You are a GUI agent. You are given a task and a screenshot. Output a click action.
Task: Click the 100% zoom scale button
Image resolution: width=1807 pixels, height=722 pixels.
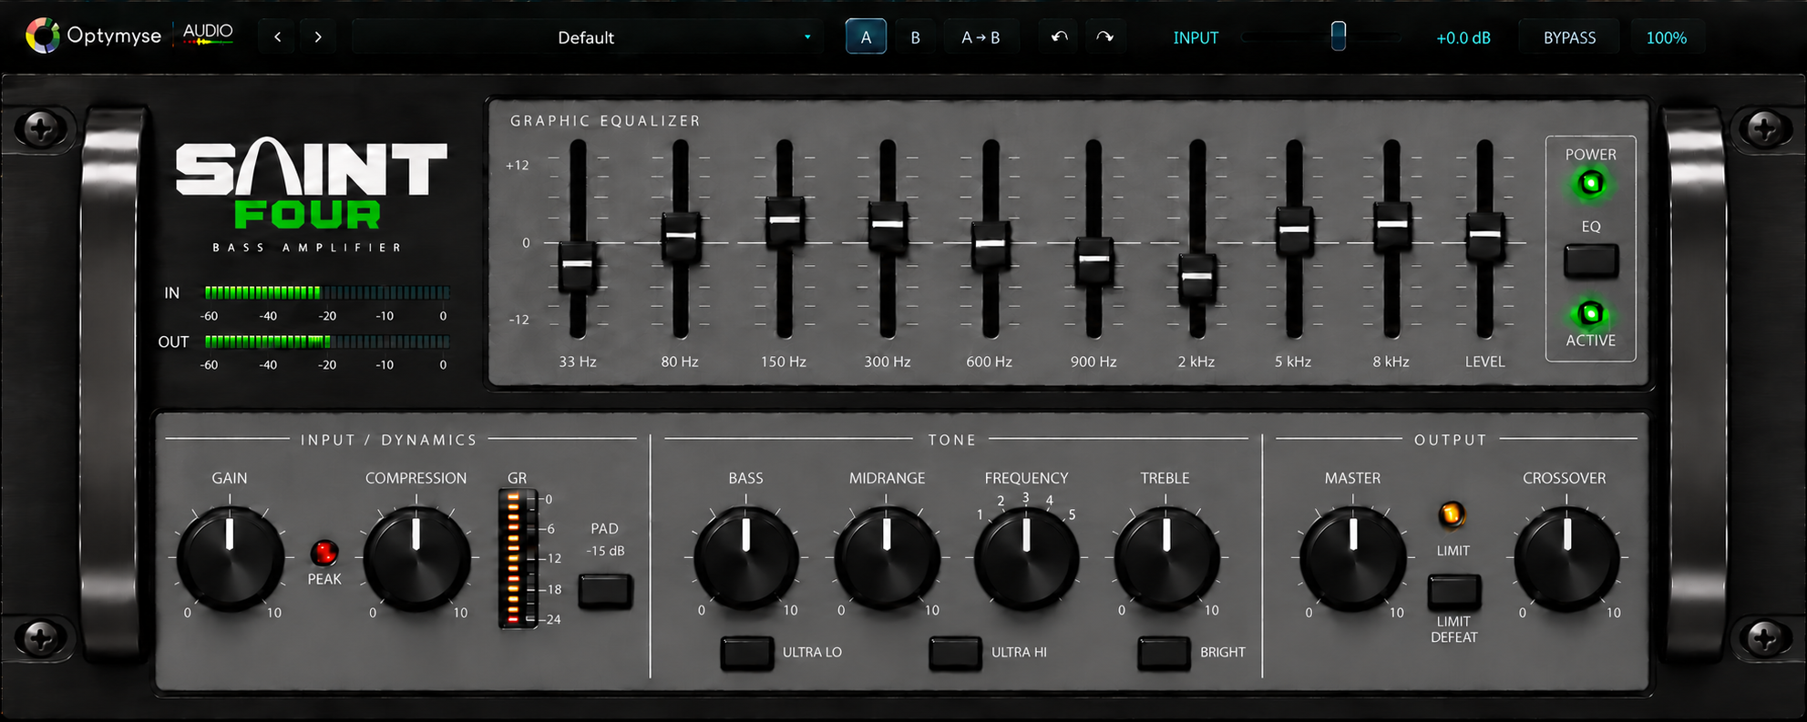1667,37
